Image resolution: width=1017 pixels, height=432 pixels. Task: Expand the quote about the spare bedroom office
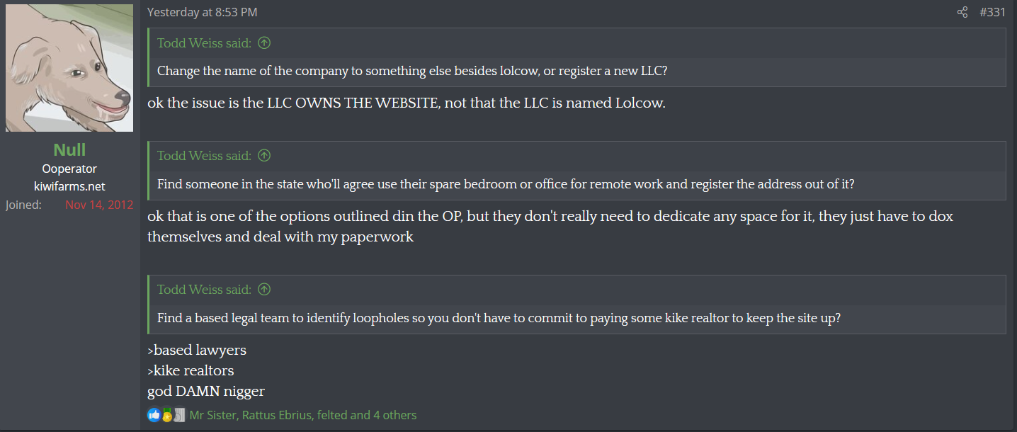coord(506,184)
